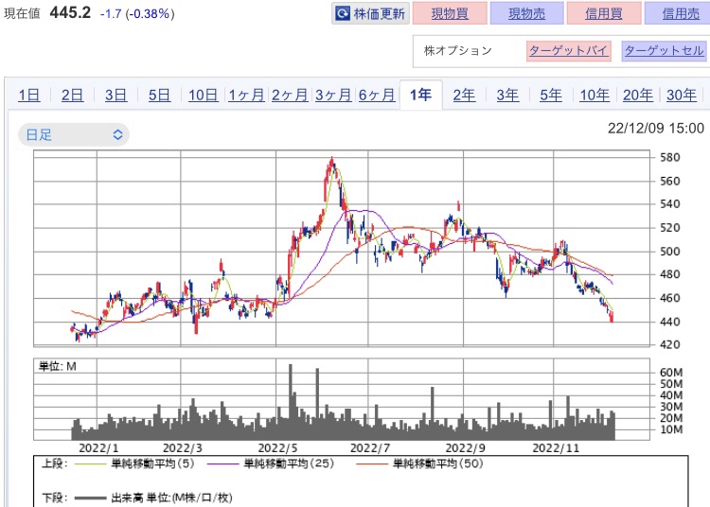This screenshot has height=507, width=710.
Task: Switch chart to 6ヶ月 range
Action: click(x=377, y=96)
